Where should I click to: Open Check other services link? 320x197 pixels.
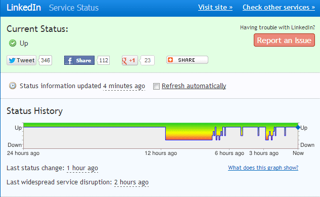click(x=279, y=8)
